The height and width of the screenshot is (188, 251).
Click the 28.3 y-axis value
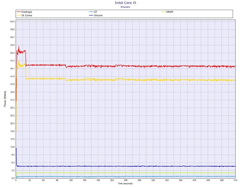pyautogui.click(x=12, y=108)
